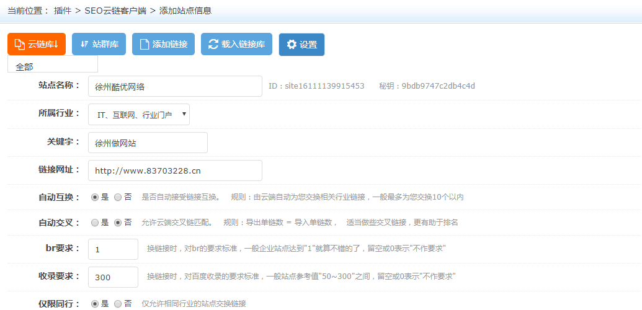
Task: Click the sort icon on 站群库 button
Action: (84, 44)
